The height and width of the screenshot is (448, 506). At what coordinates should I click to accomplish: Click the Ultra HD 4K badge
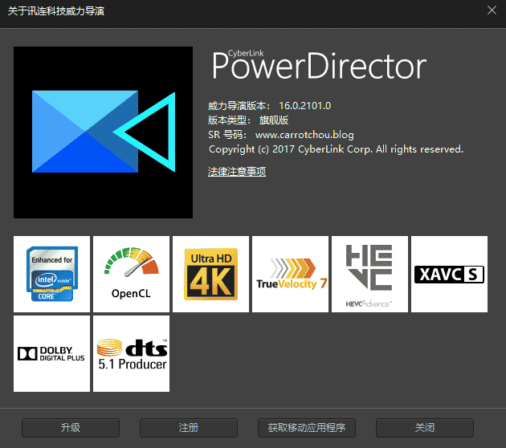click(210, 274)
